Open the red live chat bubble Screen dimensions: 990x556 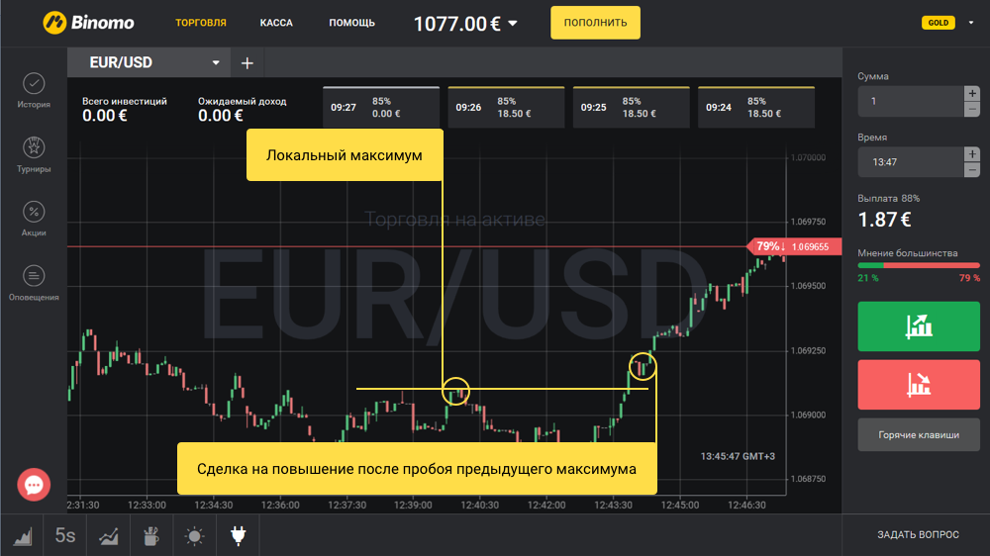pyautogui.click(x=34, y=485)
